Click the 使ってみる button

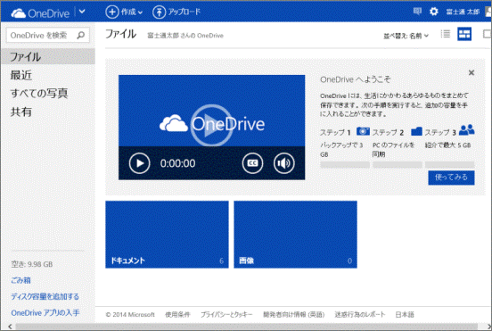(451, 178)
